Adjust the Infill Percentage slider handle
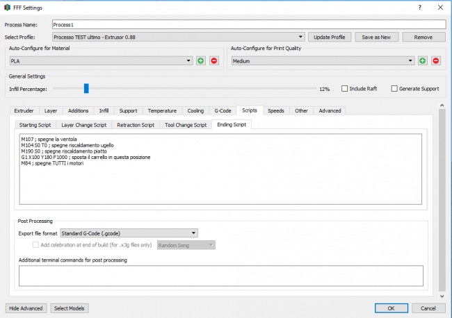Viewport: 452px width, 318px height. pos(86,89)
